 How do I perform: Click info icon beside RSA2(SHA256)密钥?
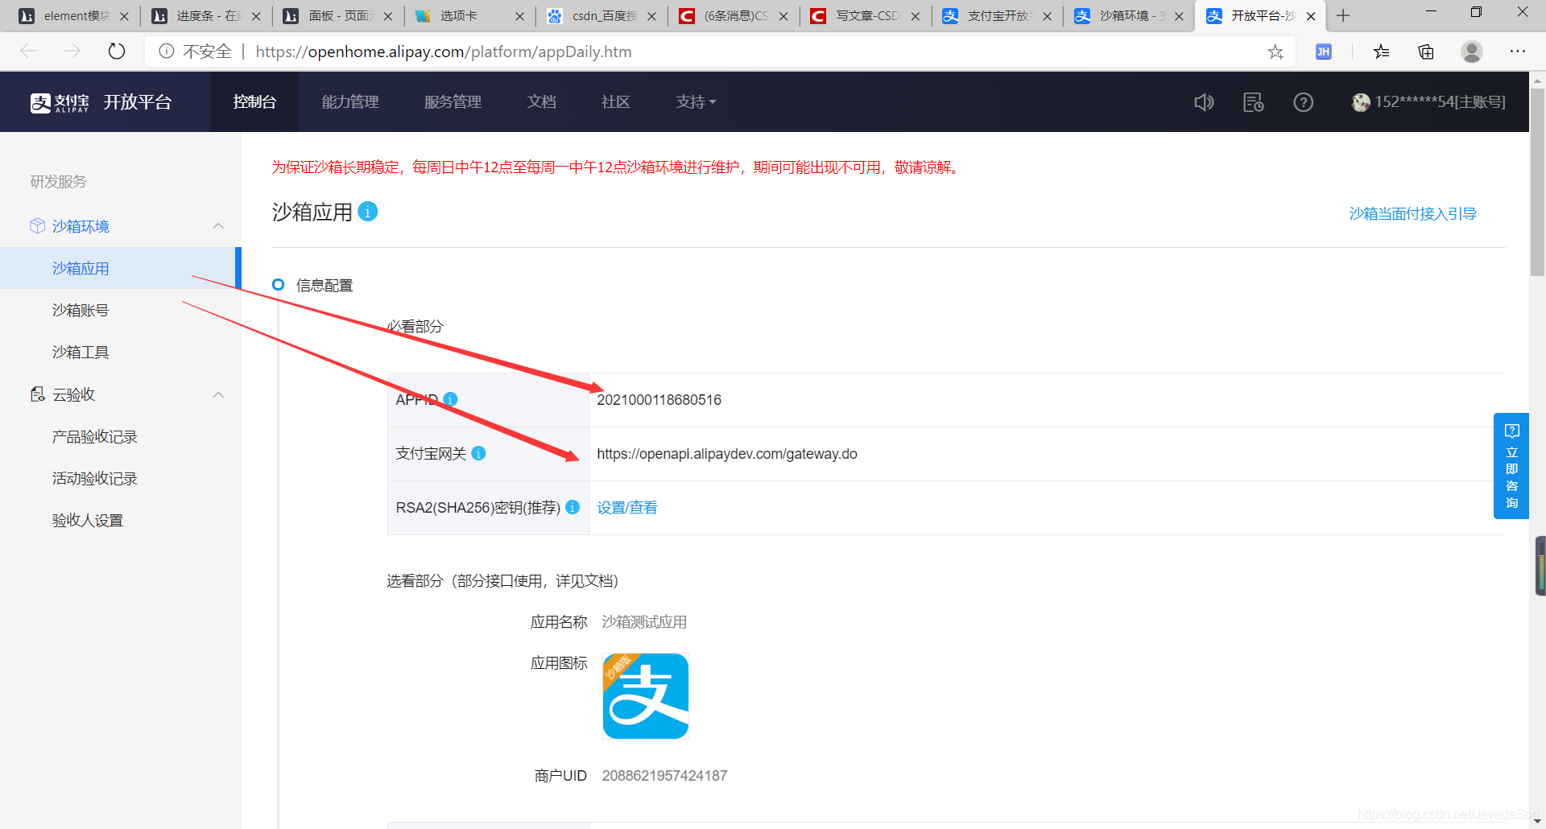(573, 507)
